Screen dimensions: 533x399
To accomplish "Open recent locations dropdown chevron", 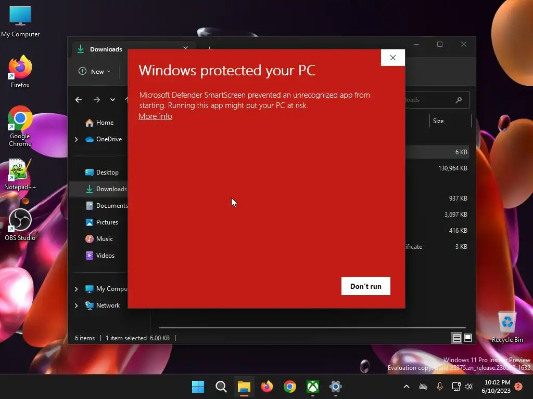I will coord(112,100).
